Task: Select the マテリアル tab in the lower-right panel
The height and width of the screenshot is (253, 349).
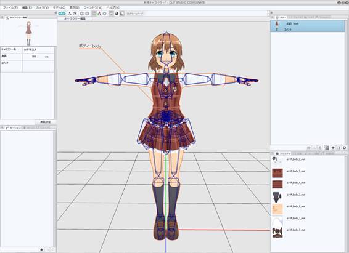Action: [284, 153]
